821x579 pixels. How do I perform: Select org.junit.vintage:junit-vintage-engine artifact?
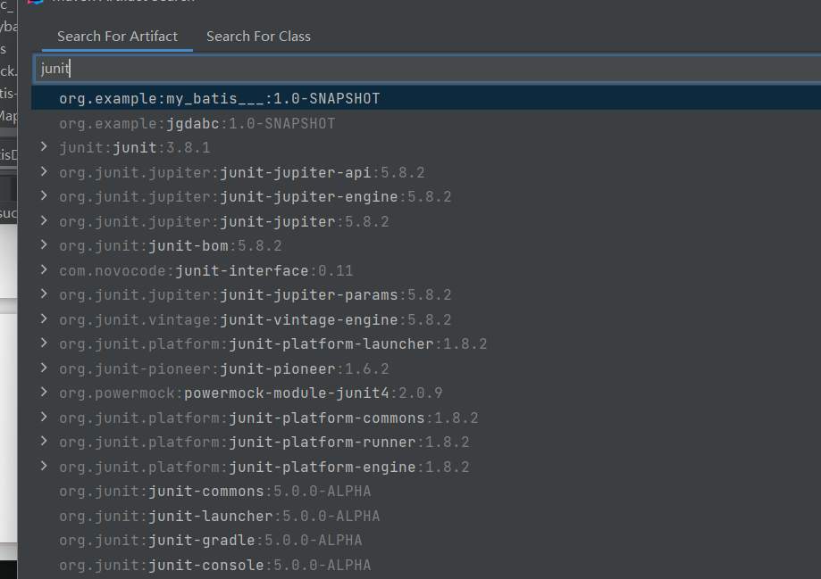click(x=255, y=320)
